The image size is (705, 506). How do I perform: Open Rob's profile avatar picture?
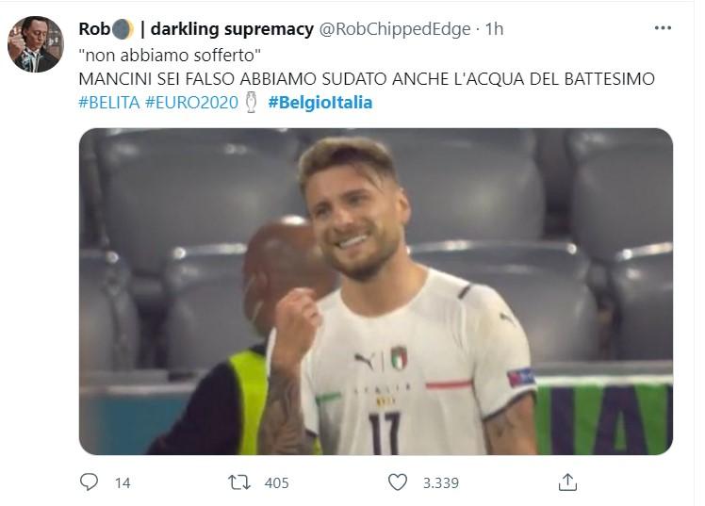(36, 44)
